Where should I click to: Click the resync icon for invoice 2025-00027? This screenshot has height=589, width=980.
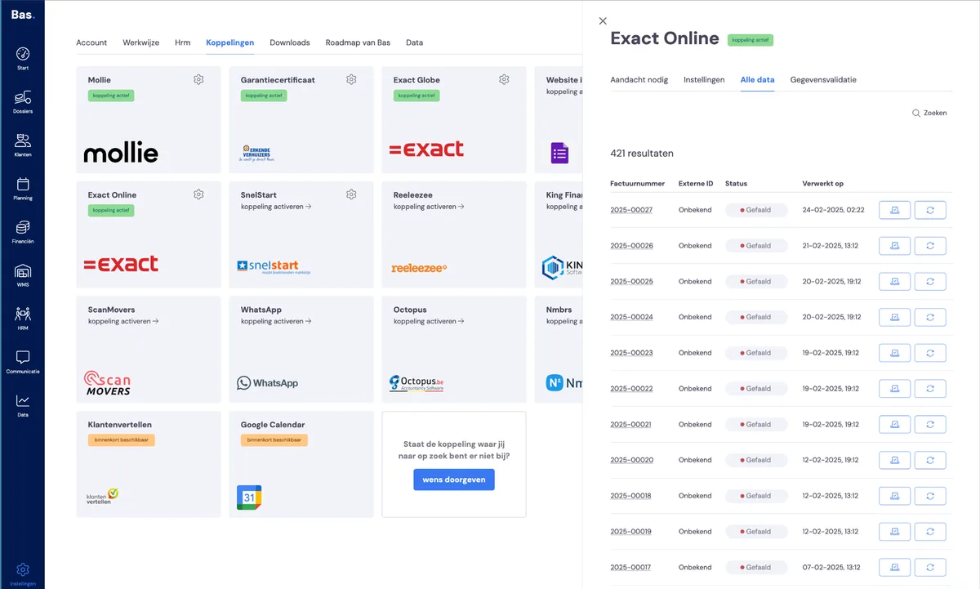tap(930, 210)
